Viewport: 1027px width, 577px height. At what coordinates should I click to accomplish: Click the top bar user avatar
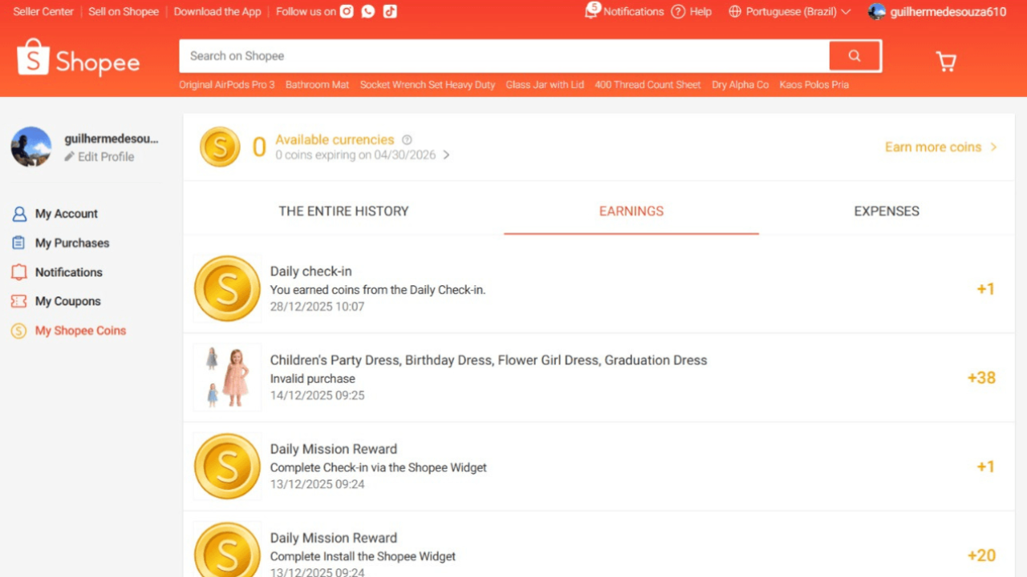click(x=877, y=11)
